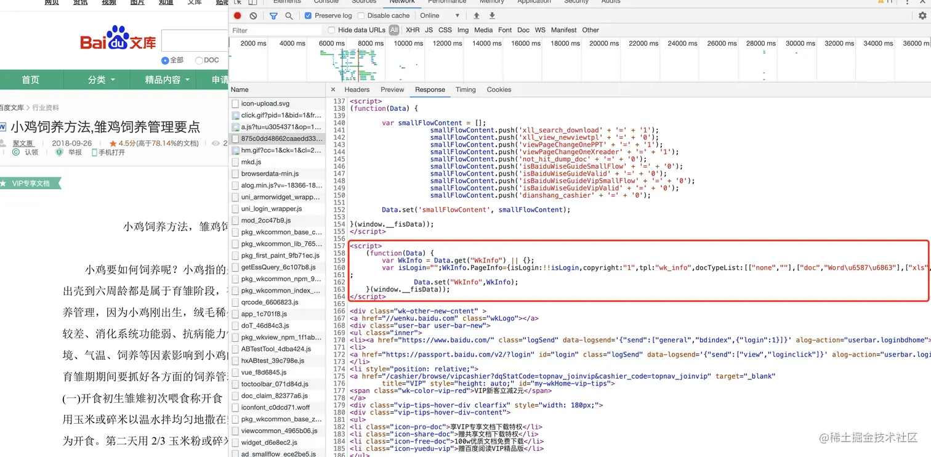Image resolution: width=931 pixels, height=457 pixels.
Task: Click the Baidu Wenku search box
Action: point(195,41)
